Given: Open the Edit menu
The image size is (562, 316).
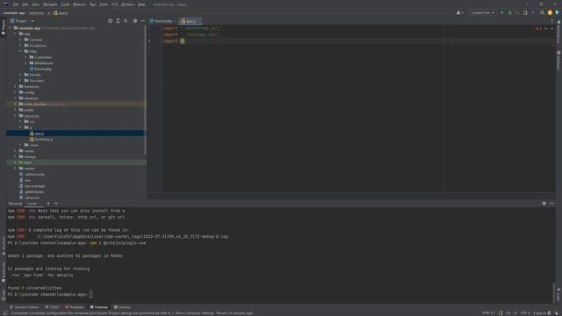Looking at the screenshot, I should point(25,4).
